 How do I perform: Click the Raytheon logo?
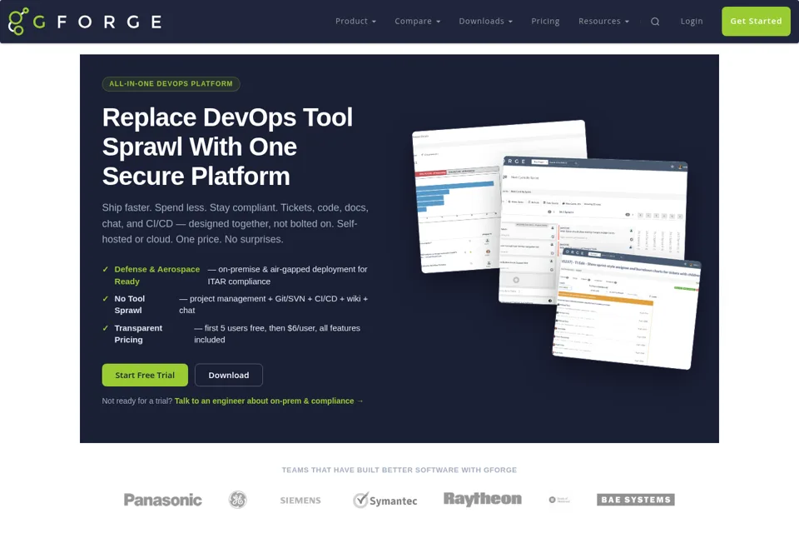click(483, 499)
